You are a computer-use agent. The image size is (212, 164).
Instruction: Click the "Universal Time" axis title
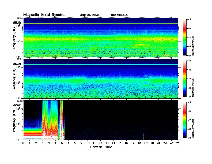[x=101, y=147]
